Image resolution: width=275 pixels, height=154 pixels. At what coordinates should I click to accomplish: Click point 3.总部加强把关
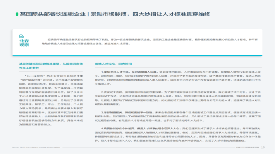point(178,117)
